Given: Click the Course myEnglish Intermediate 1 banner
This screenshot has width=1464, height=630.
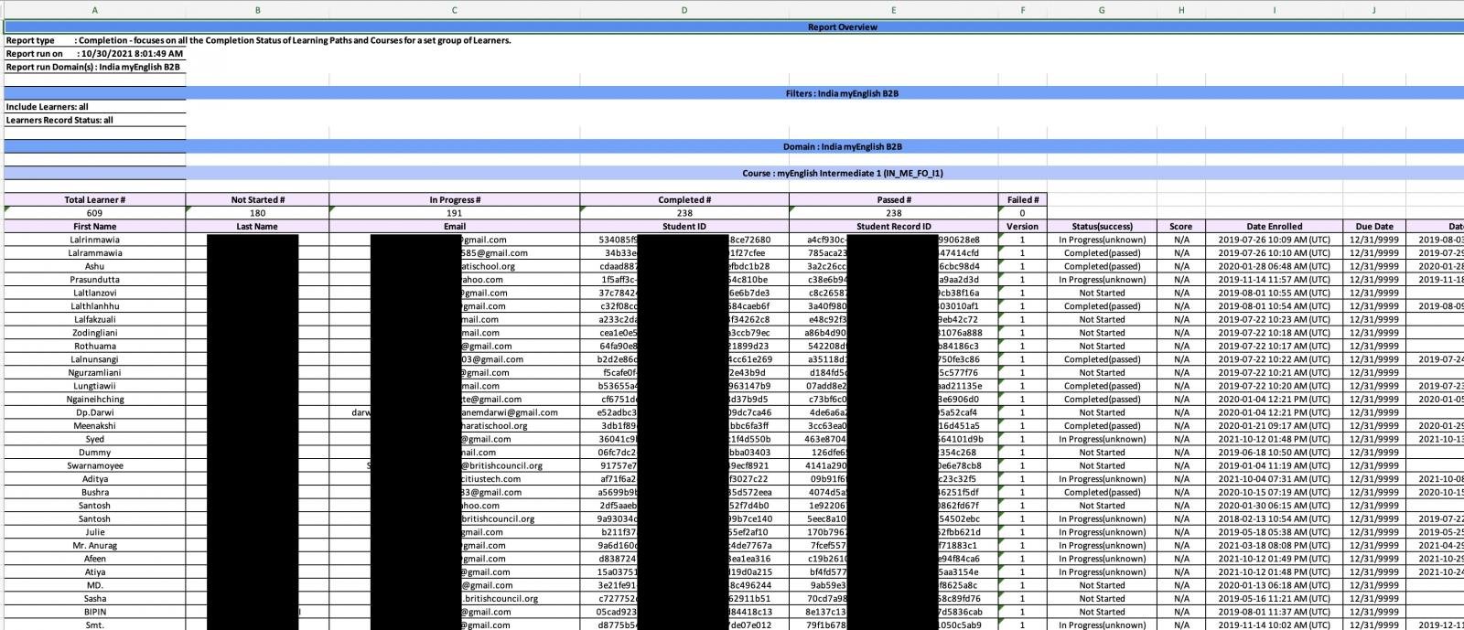Looking at the screenshot, I should [842, 173].
